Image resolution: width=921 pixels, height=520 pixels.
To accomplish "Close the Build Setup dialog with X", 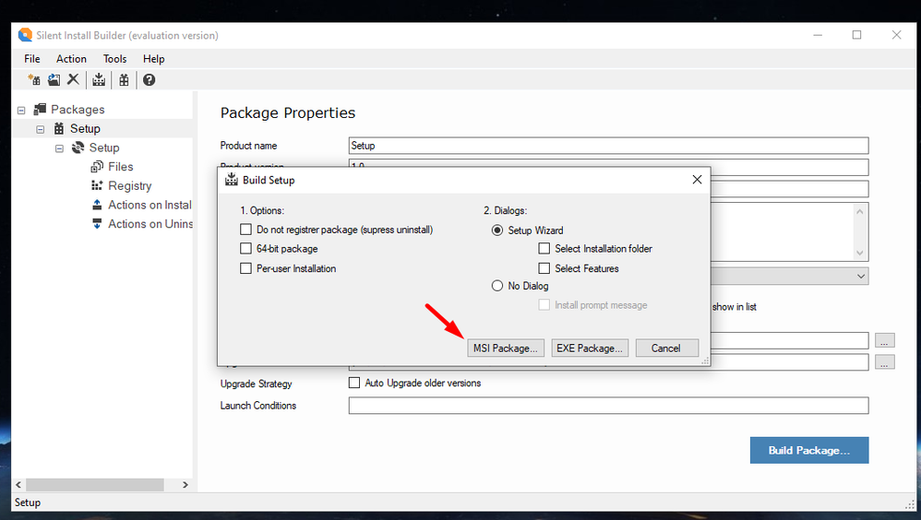I will 697,180.
